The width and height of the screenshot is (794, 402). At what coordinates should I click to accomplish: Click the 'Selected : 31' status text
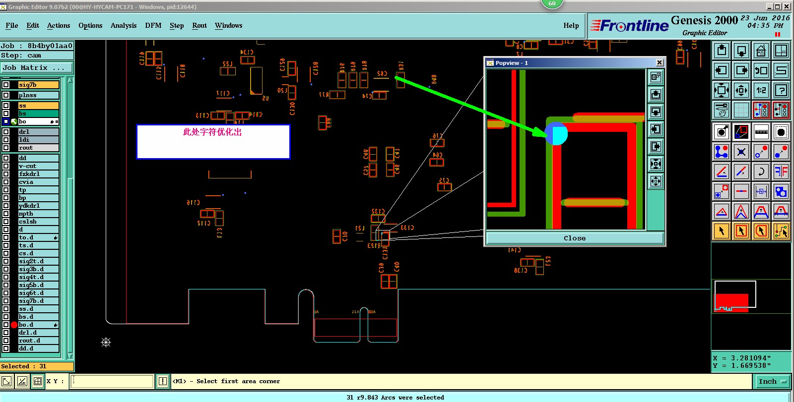[24, 366]
